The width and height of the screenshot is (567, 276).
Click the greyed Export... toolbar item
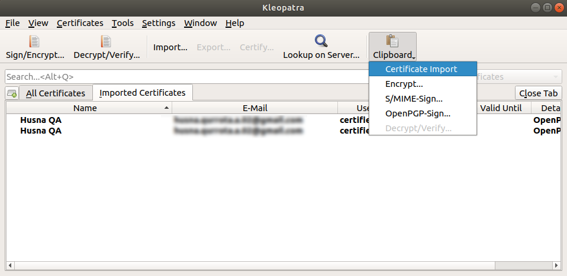(213, 47)
